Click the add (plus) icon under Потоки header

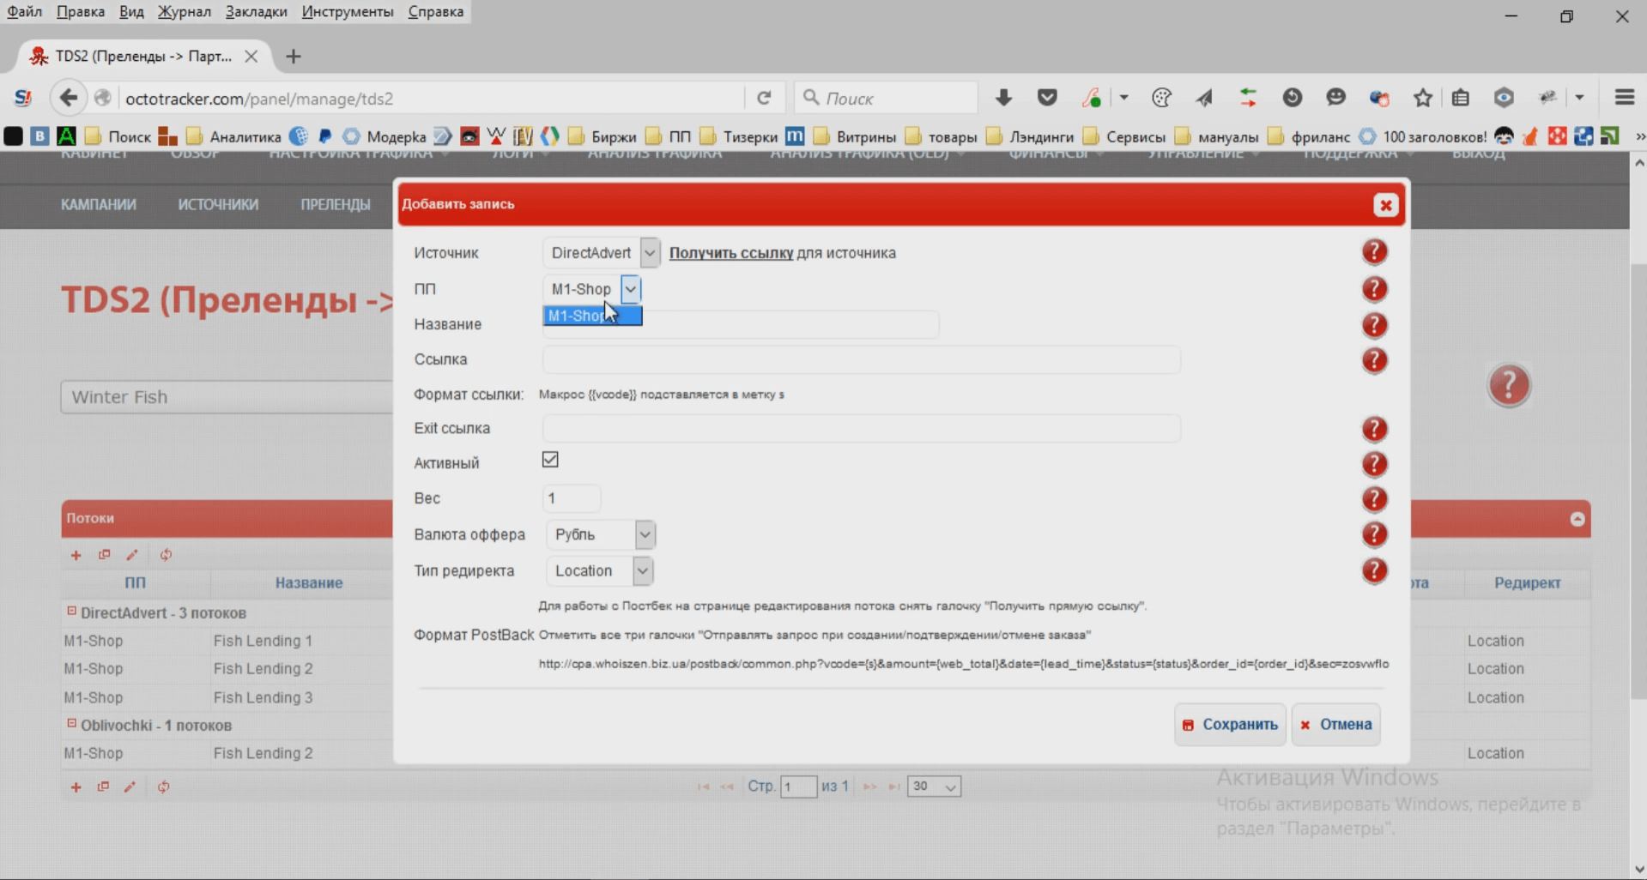tap(76, 555)
